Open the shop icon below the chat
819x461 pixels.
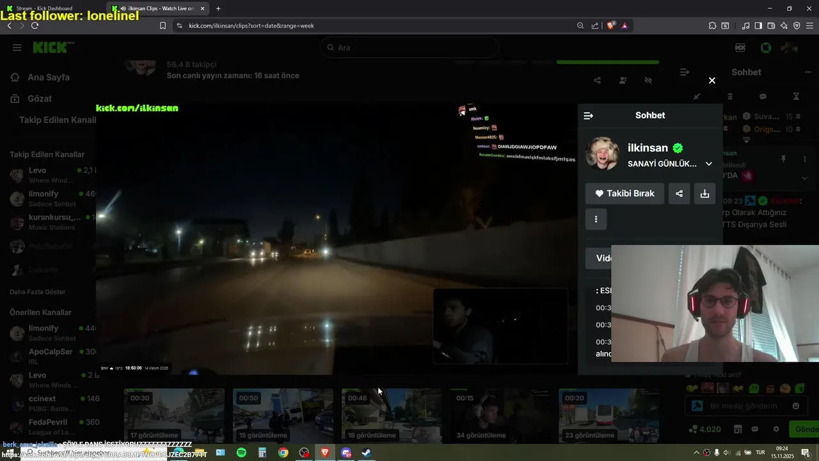(738, 429)
